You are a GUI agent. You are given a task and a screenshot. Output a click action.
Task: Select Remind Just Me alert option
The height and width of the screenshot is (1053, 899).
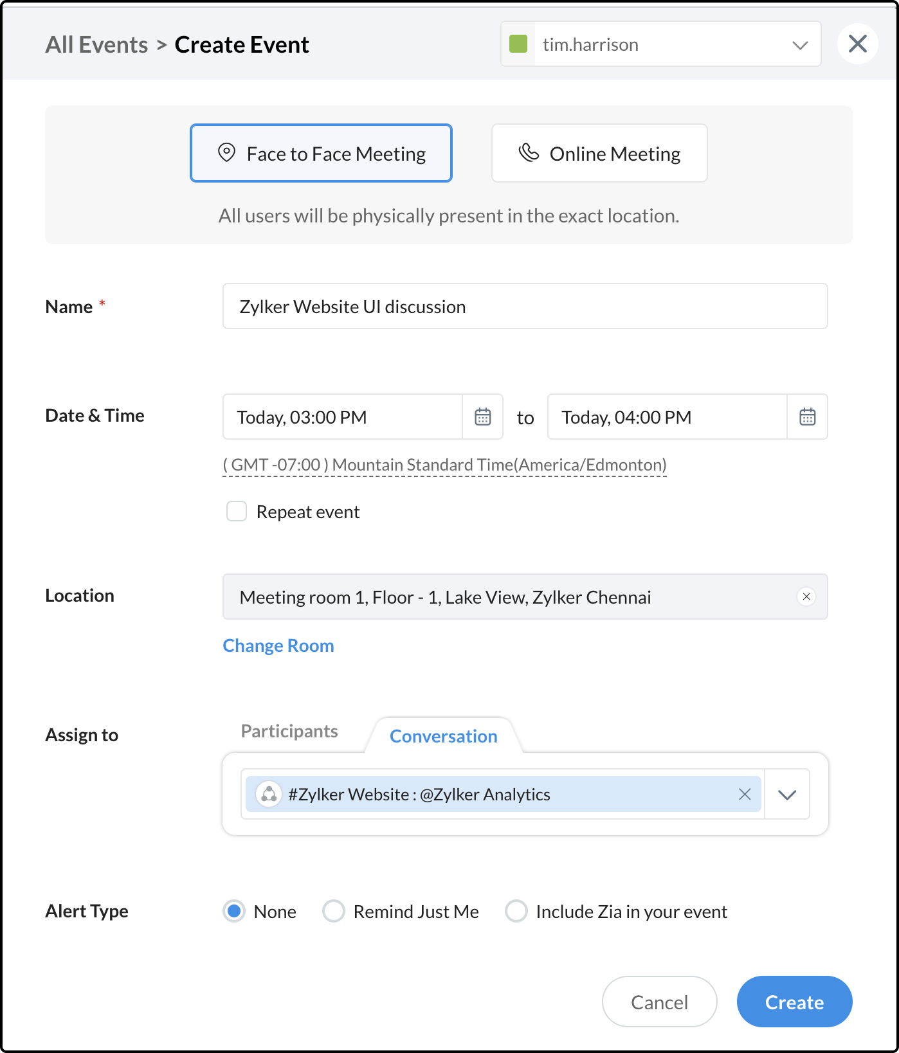point(334,911)
